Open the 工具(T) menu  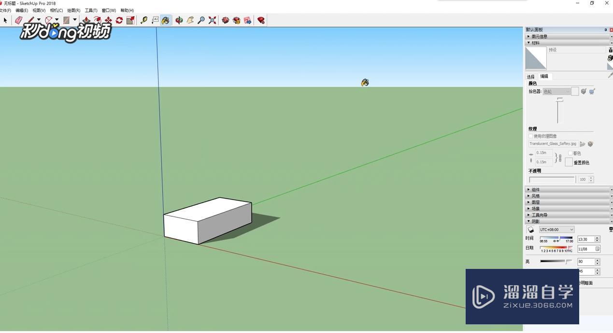click(x=91, y=10)
